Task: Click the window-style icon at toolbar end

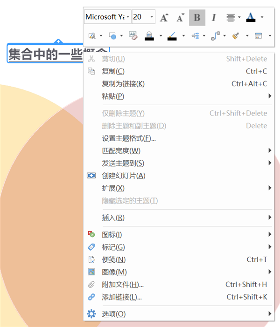Action: (x=259, y=36)
